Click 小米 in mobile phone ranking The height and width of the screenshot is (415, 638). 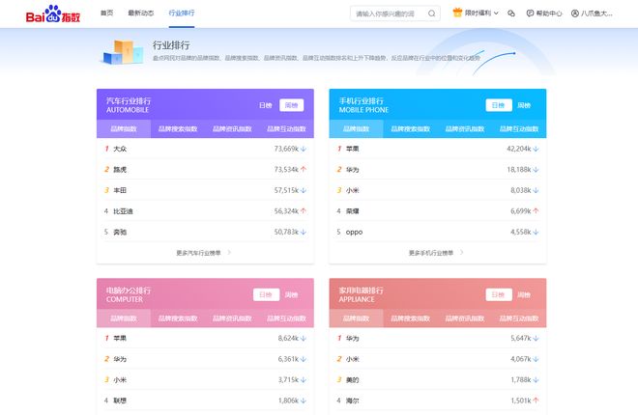click(353, 190)
